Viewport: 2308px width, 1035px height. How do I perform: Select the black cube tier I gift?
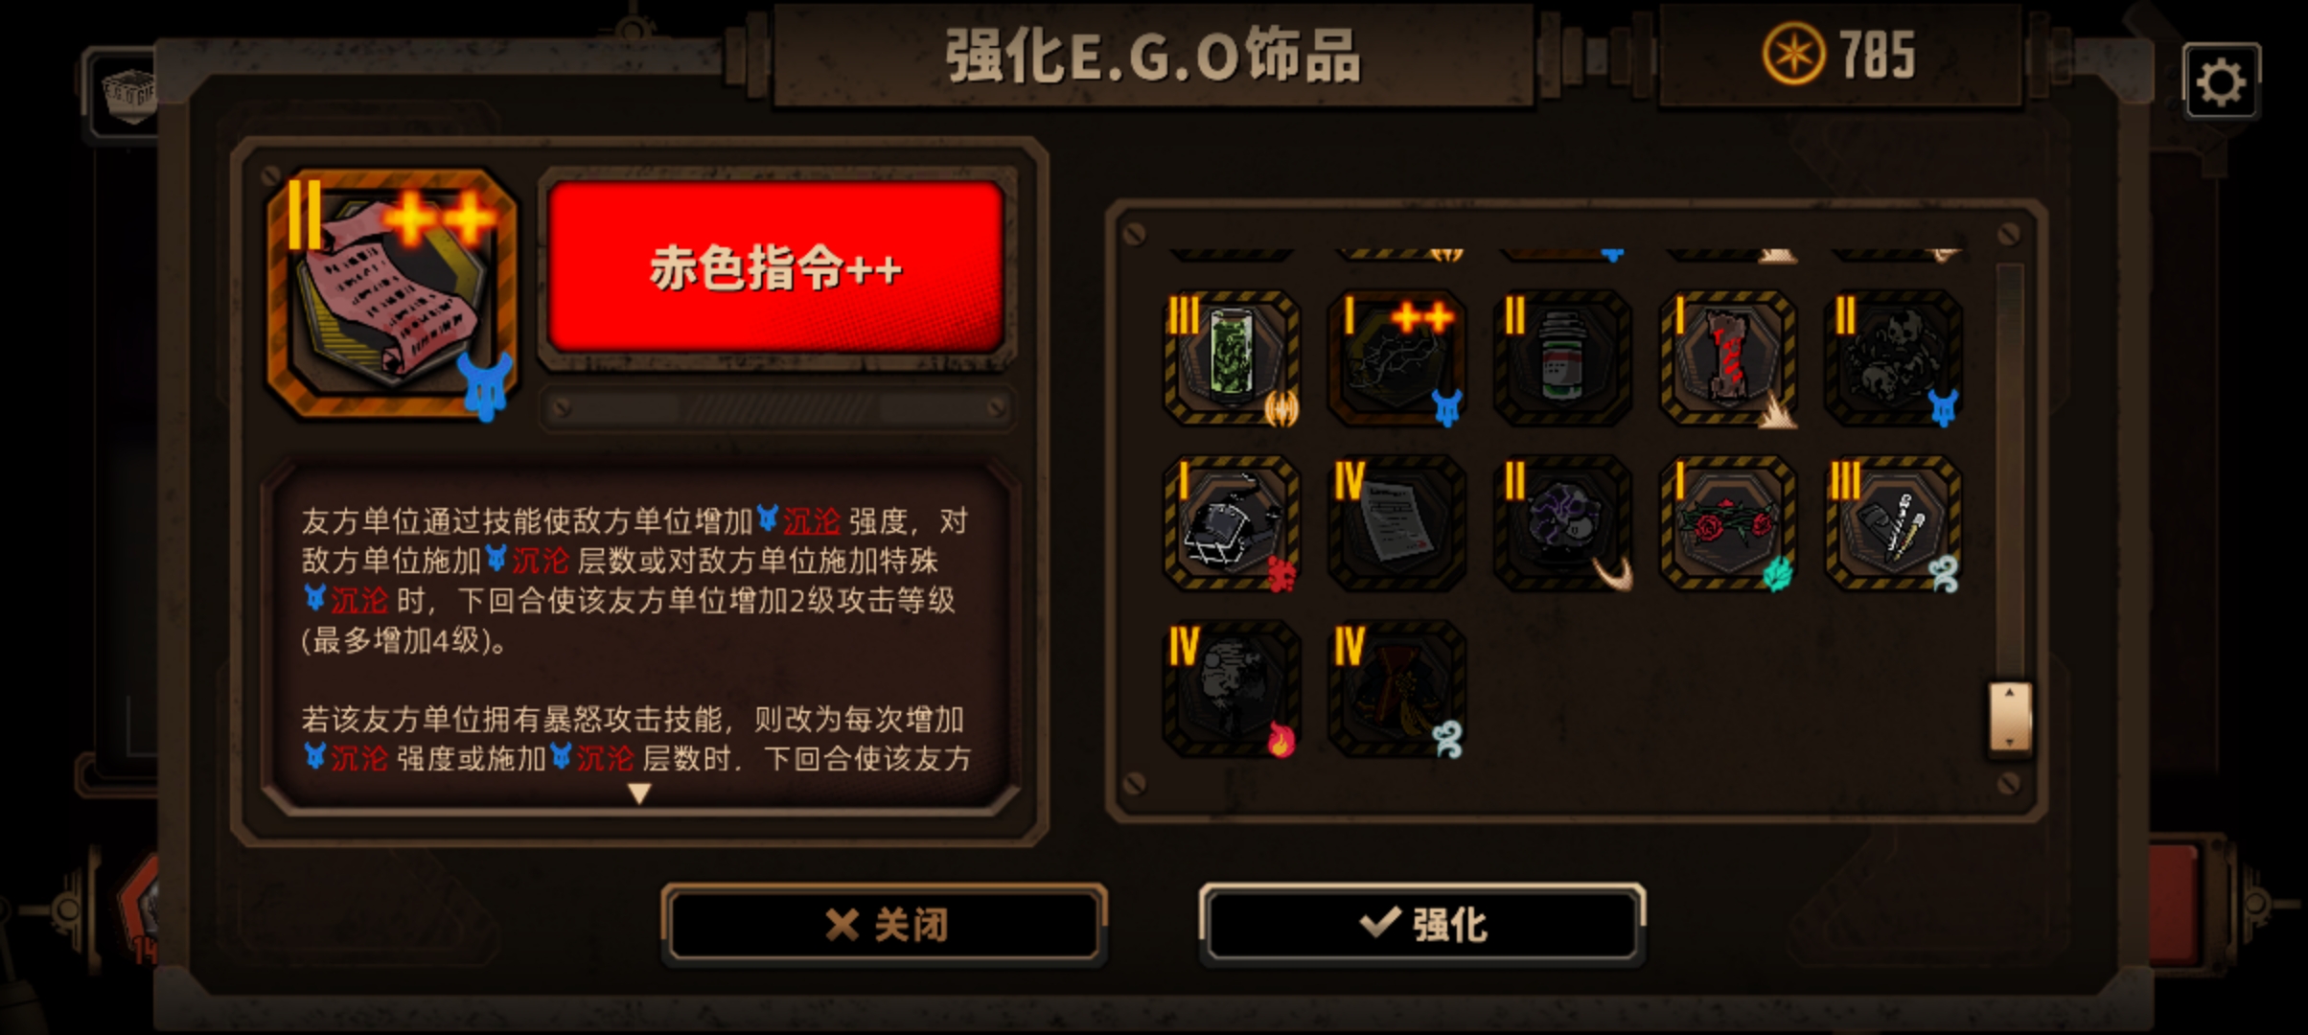[x=1232, y=523]
